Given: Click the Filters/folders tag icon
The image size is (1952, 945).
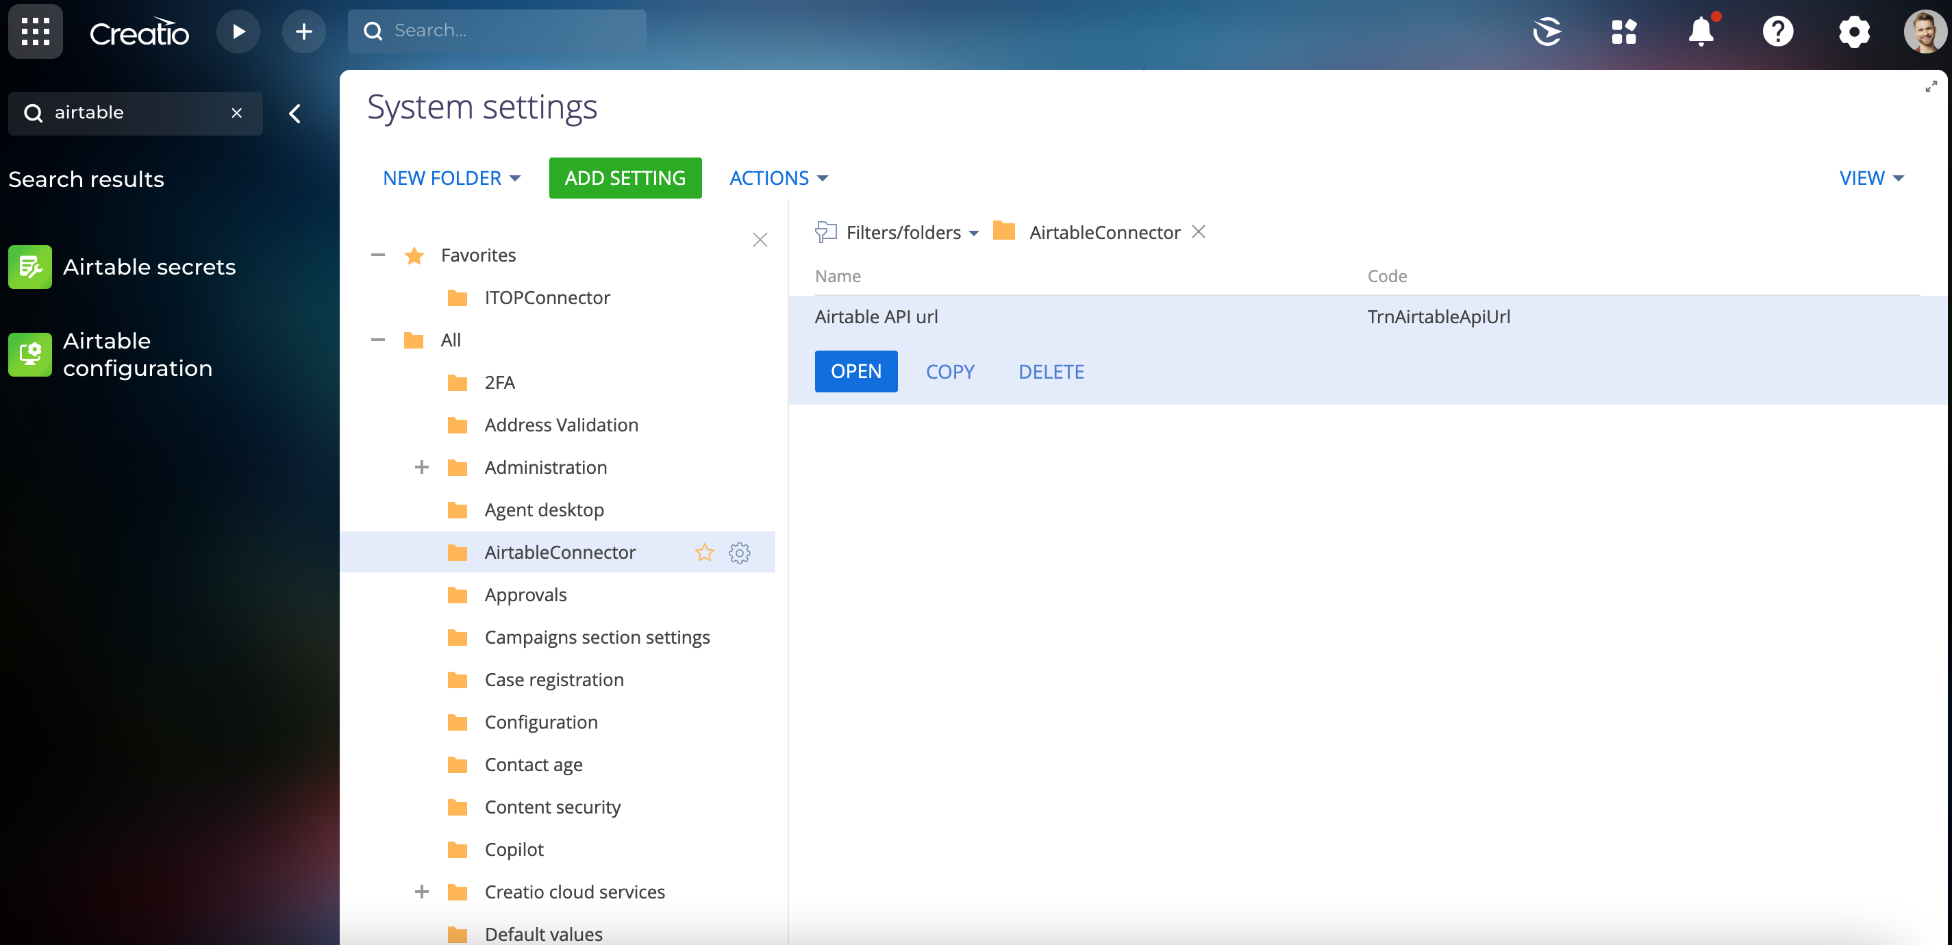Looking at the screenshot, I should click(x=825, y=232).
